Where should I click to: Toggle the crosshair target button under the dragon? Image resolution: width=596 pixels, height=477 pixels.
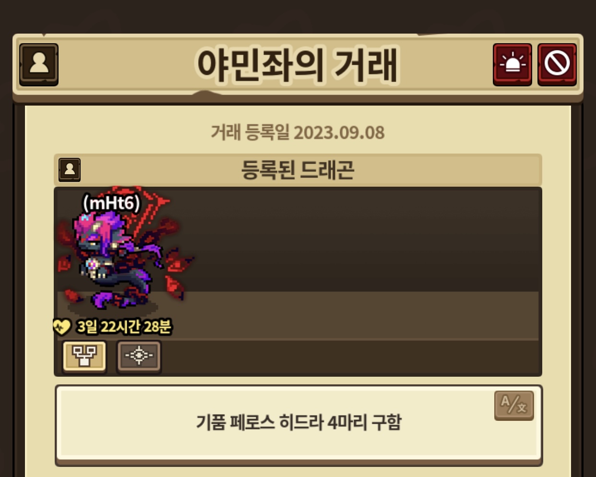pyautogui.click(x=139, y=356)
